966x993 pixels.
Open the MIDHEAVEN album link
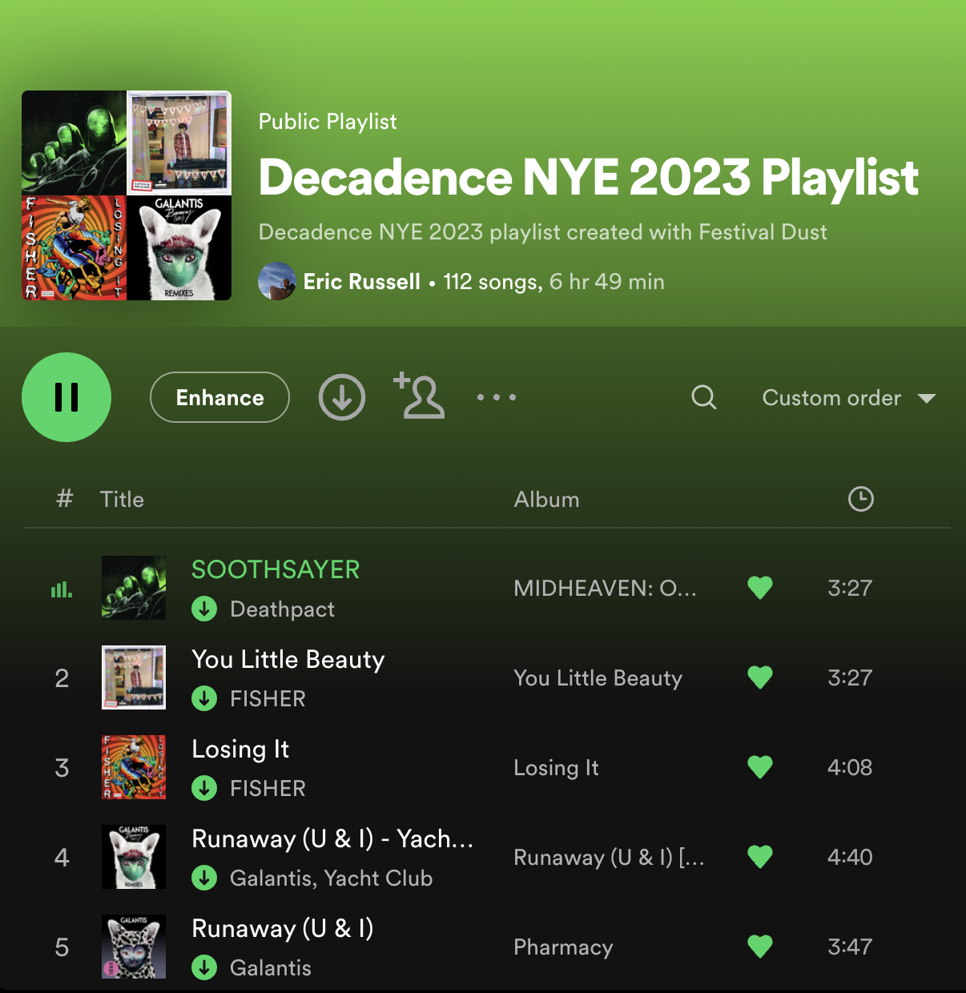point(606,589)
